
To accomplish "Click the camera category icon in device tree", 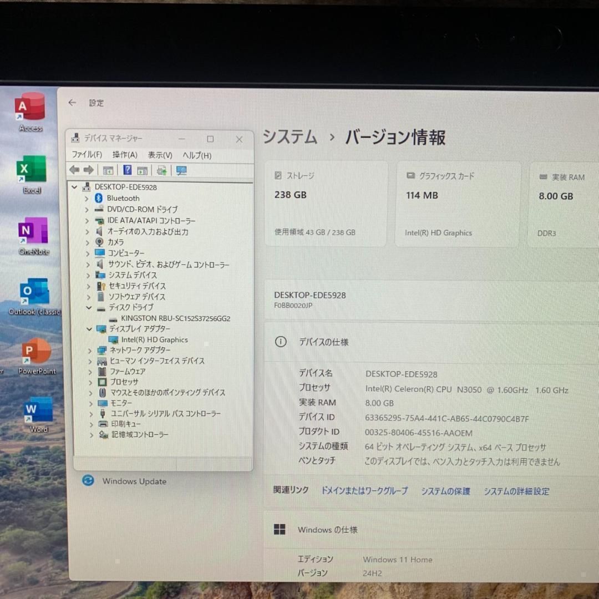I will coord(99,242).
